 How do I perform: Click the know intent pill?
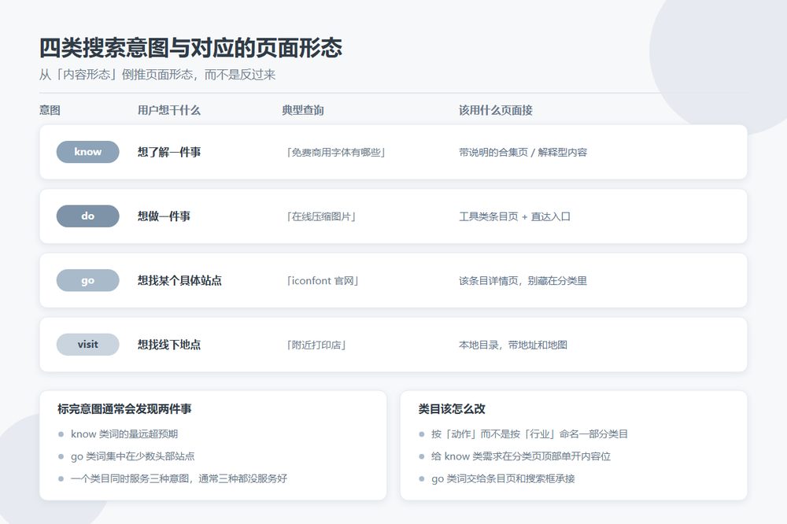click(88, 152)
